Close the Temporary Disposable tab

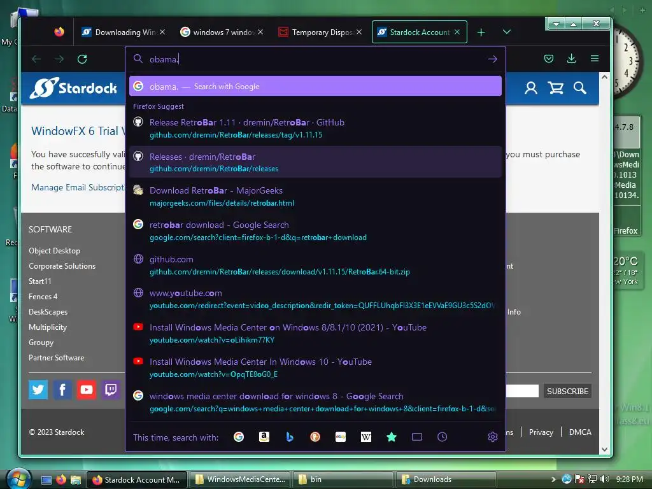coord(359,32)
